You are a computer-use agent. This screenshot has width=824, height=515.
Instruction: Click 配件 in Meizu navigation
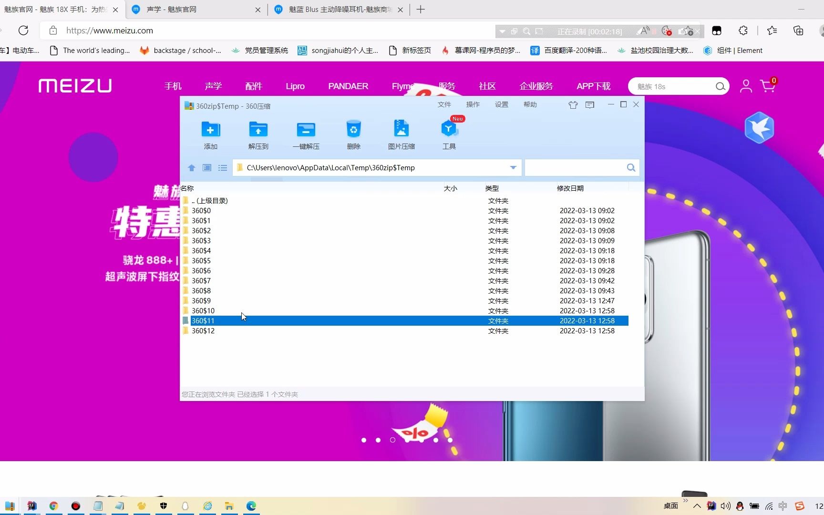click(254, 86)
